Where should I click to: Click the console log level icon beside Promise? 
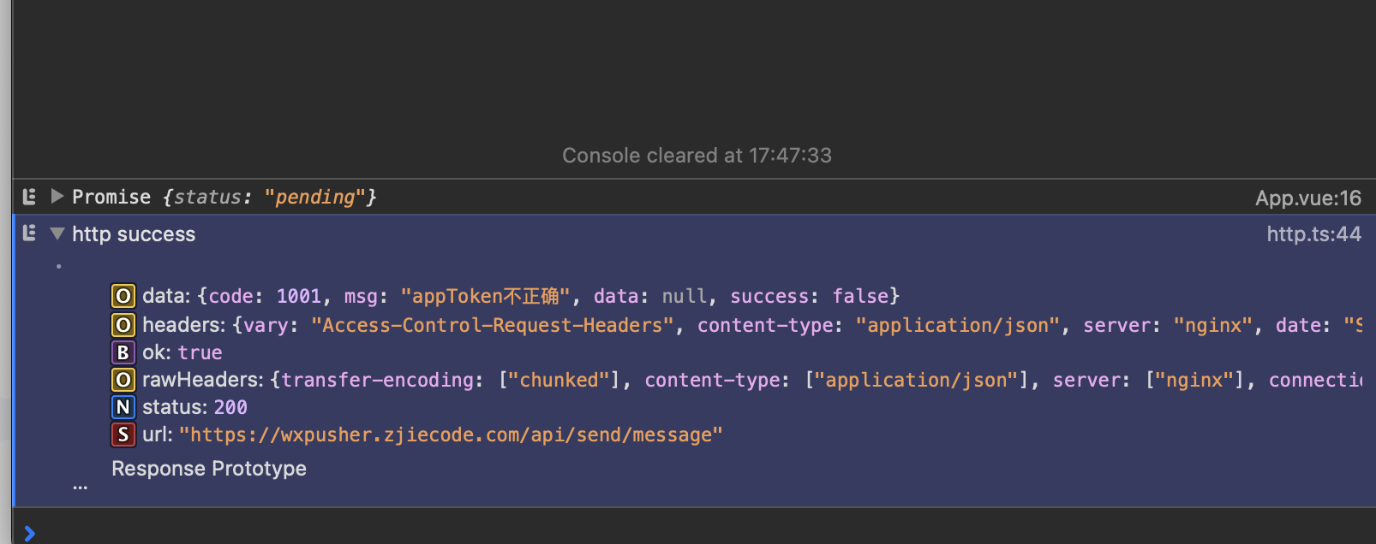pyautogui.click(x=28, y=196)
